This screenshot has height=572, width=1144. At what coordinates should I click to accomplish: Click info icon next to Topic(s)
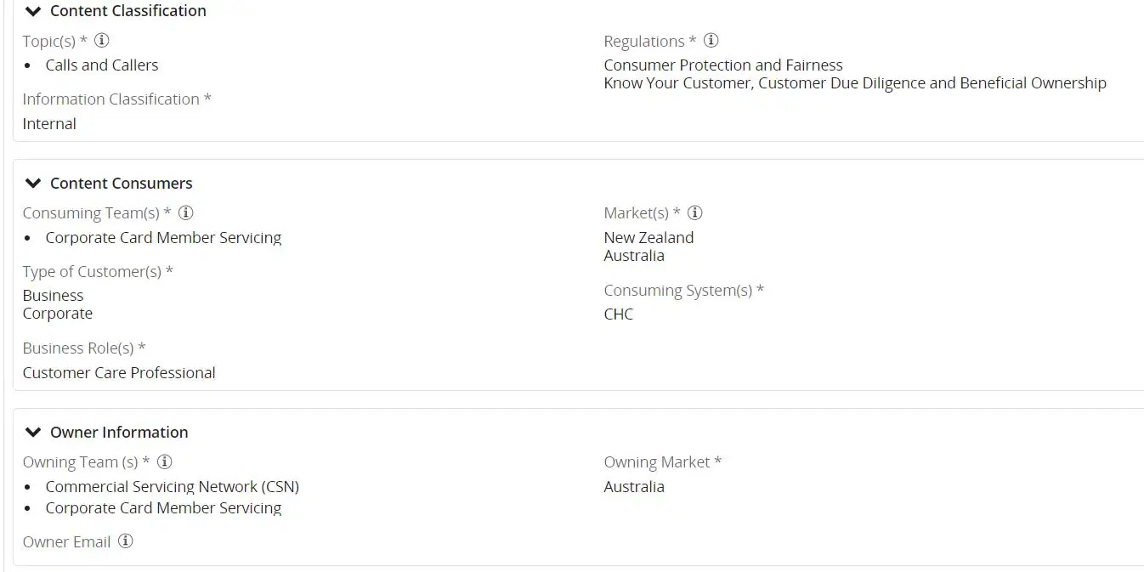[102, 40]
